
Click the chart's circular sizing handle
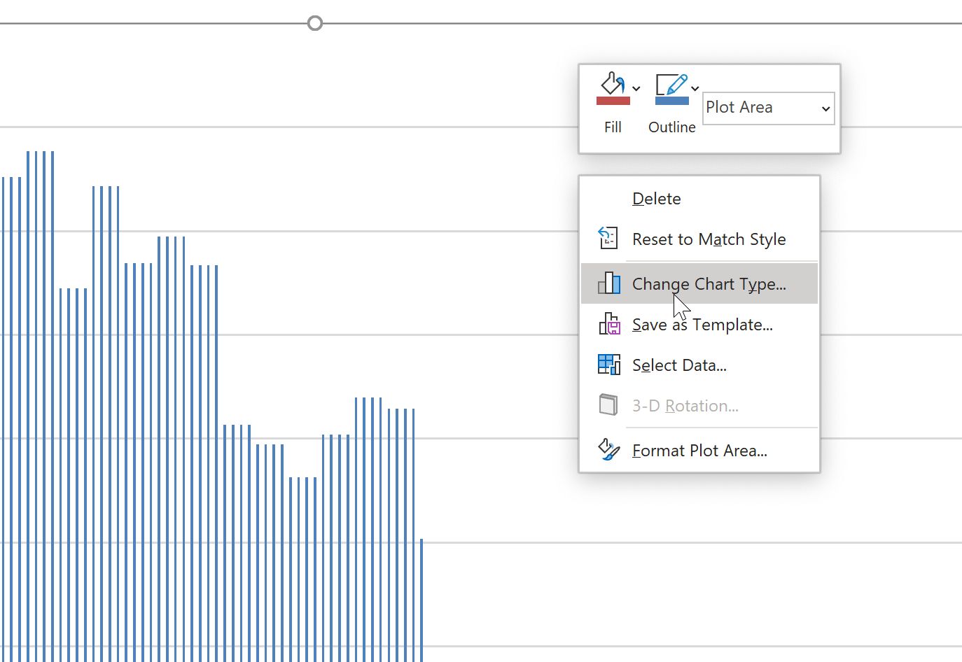tap(315, 23)
